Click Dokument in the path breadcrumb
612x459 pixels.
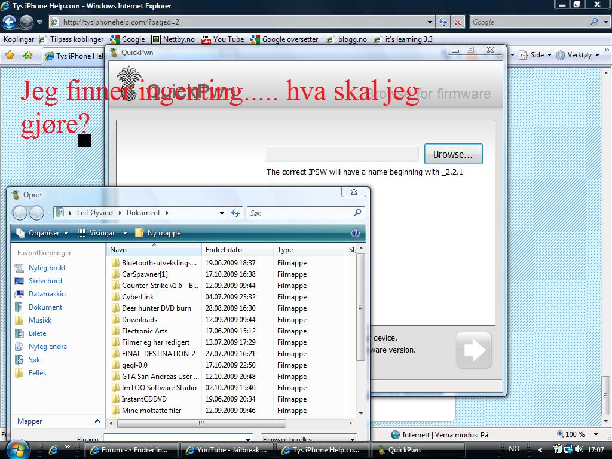click(x=143, y=213)
